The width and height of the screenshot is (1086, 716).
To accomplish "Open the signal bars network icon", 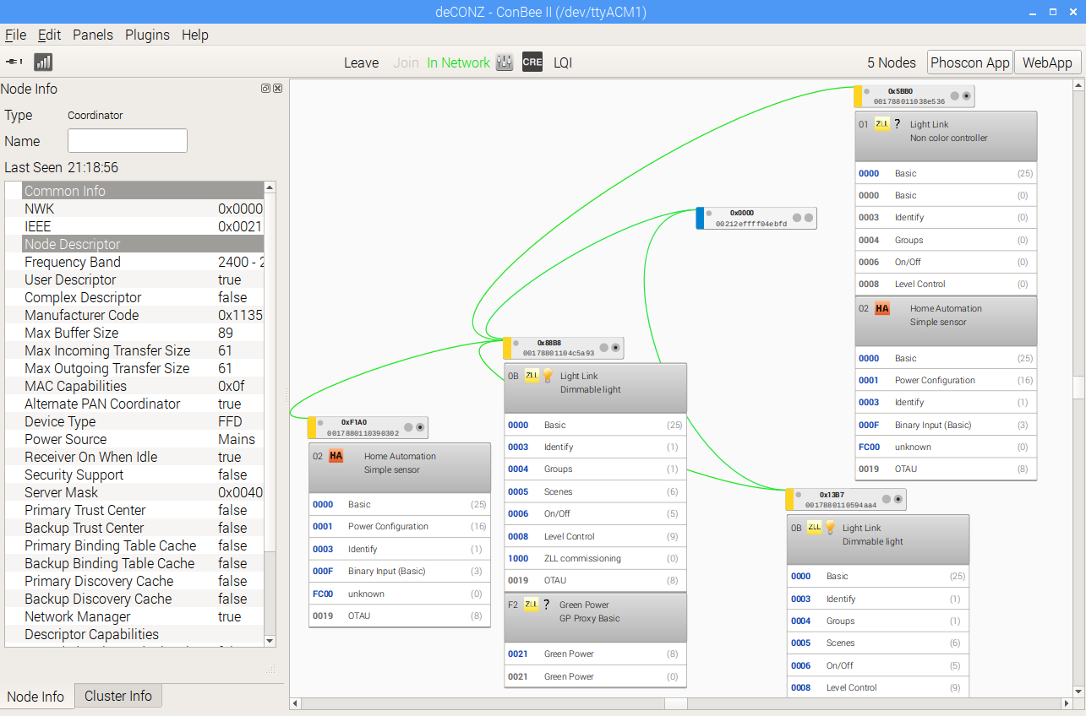I will click(43, 62).
